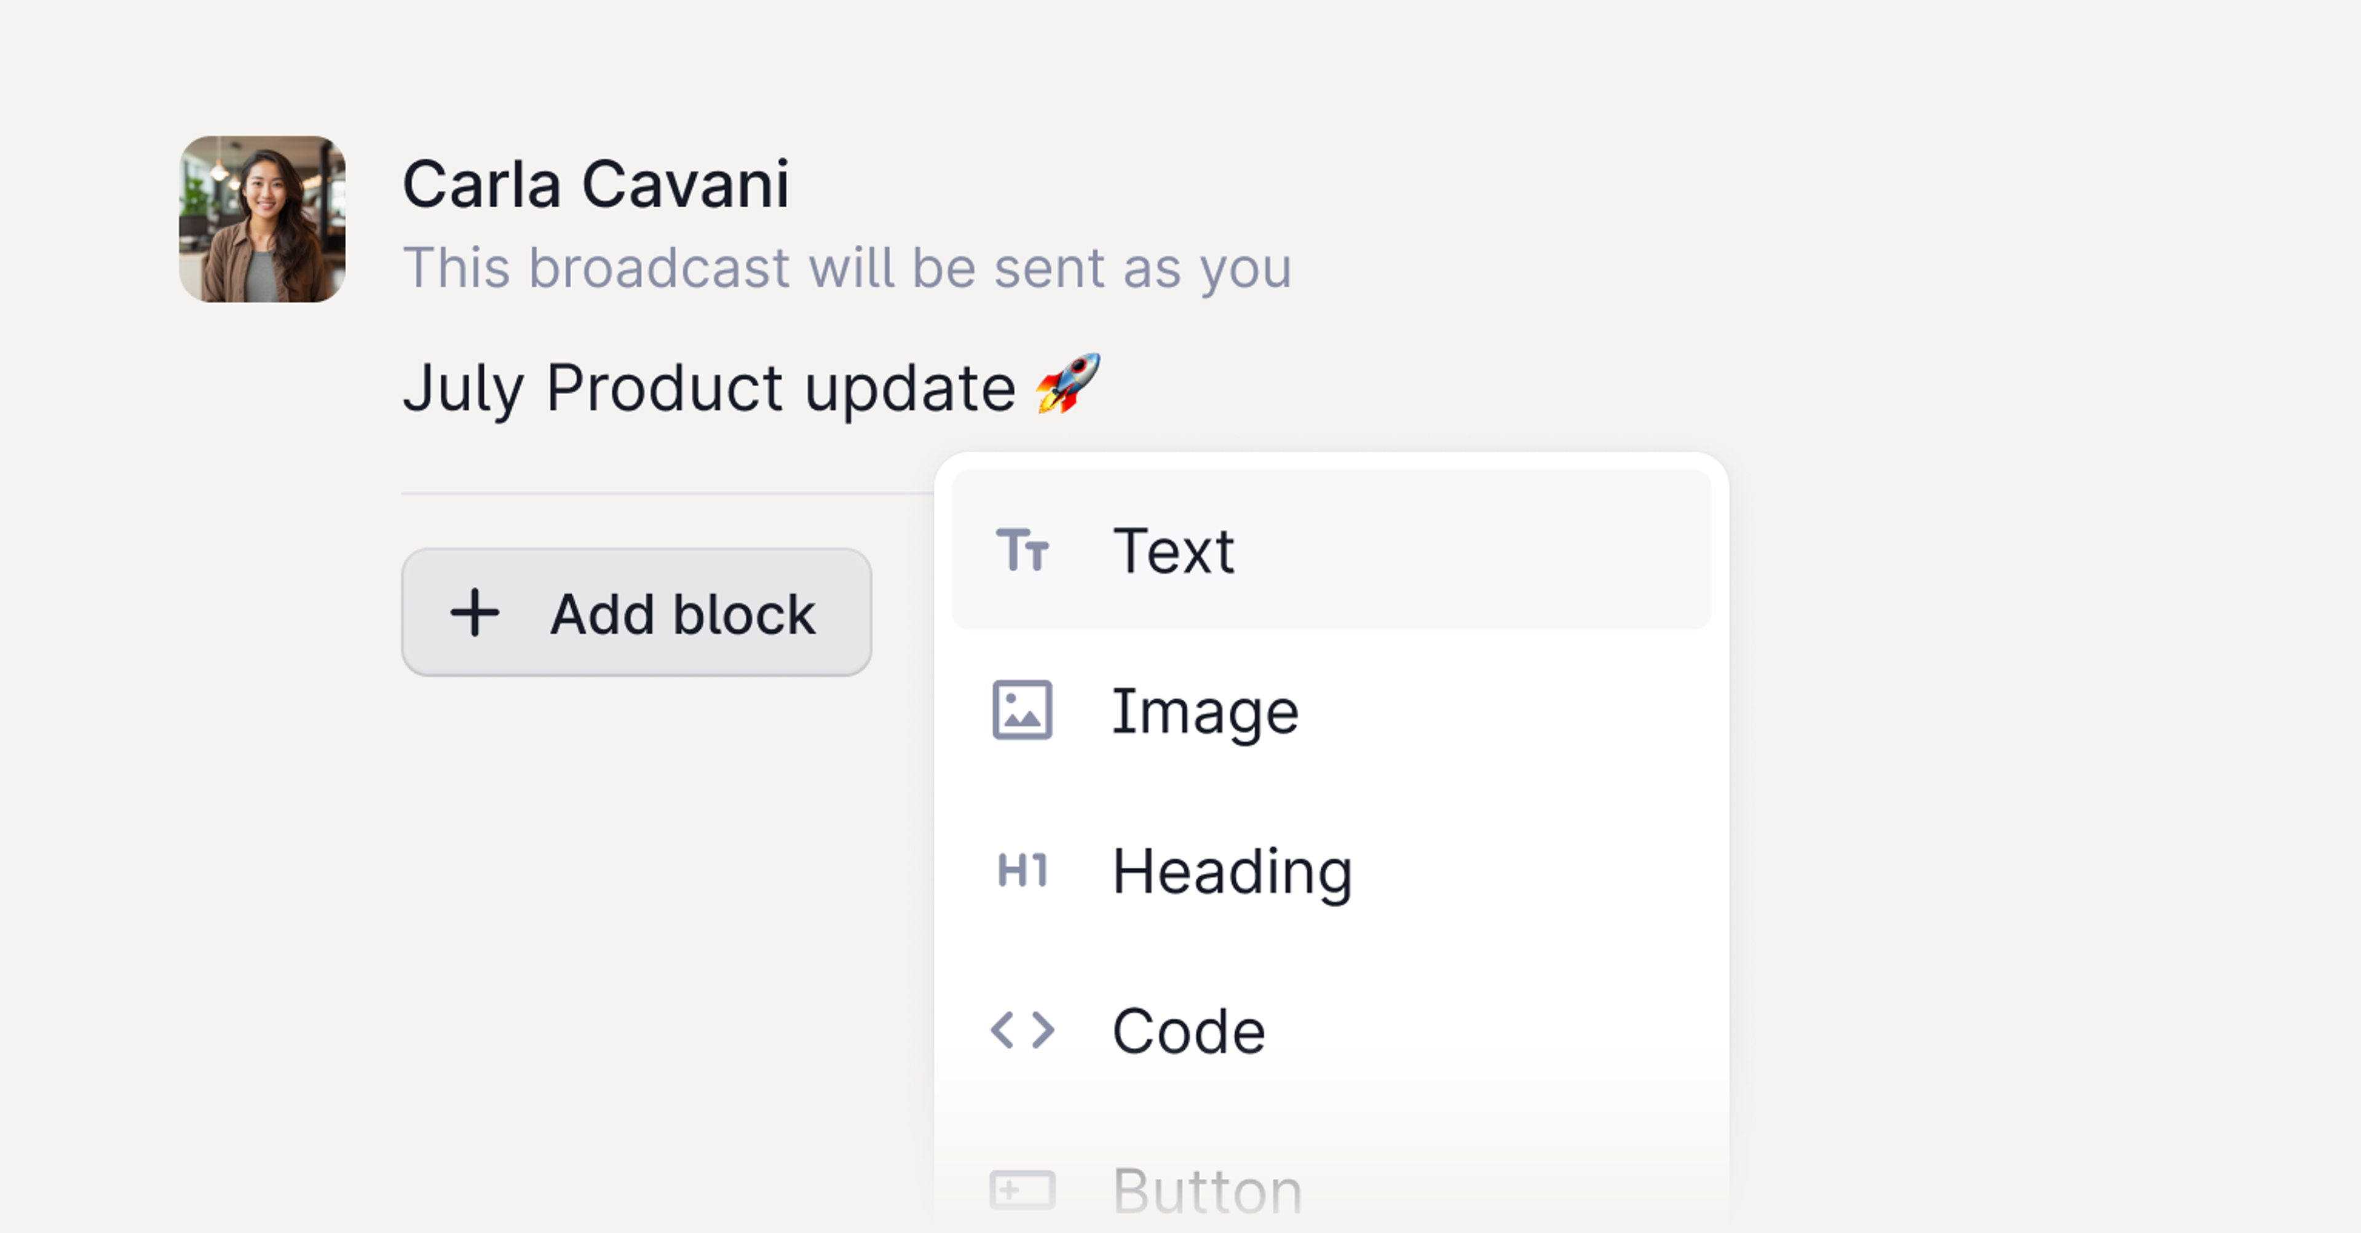Click the plus icon on Add block
Image resolution: width=2361 pixels, height=1233 pixels.
pos(476,613)
